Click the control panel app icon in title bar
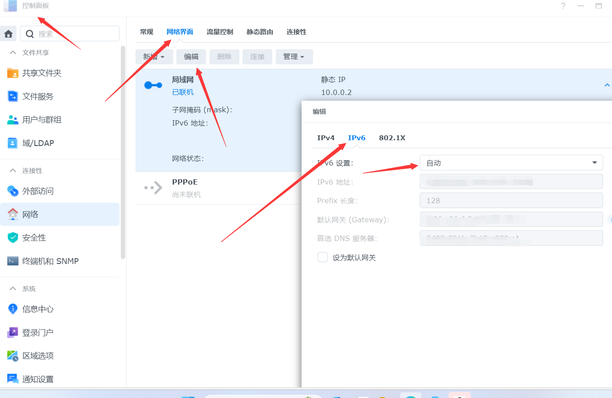 pyautogui.click(x=10, y=6)
